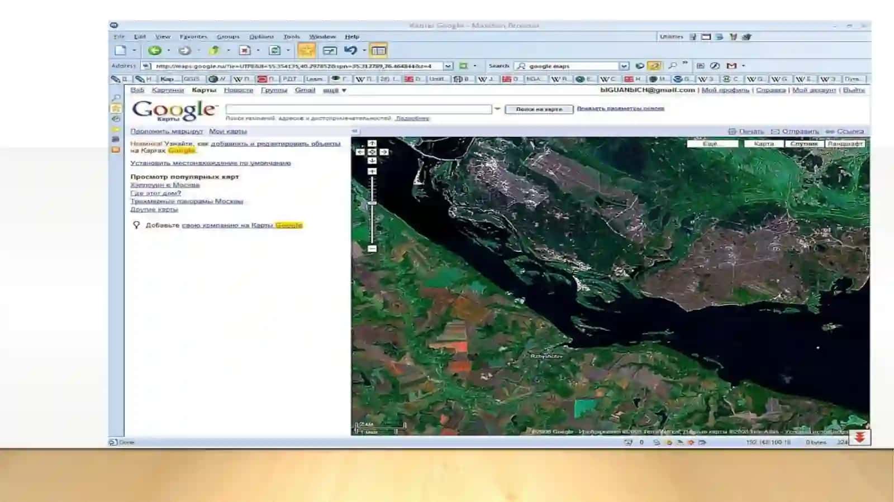Open the dropdown arrow beside the Back button
894x502 pixels.
click(x=168, y=51)
